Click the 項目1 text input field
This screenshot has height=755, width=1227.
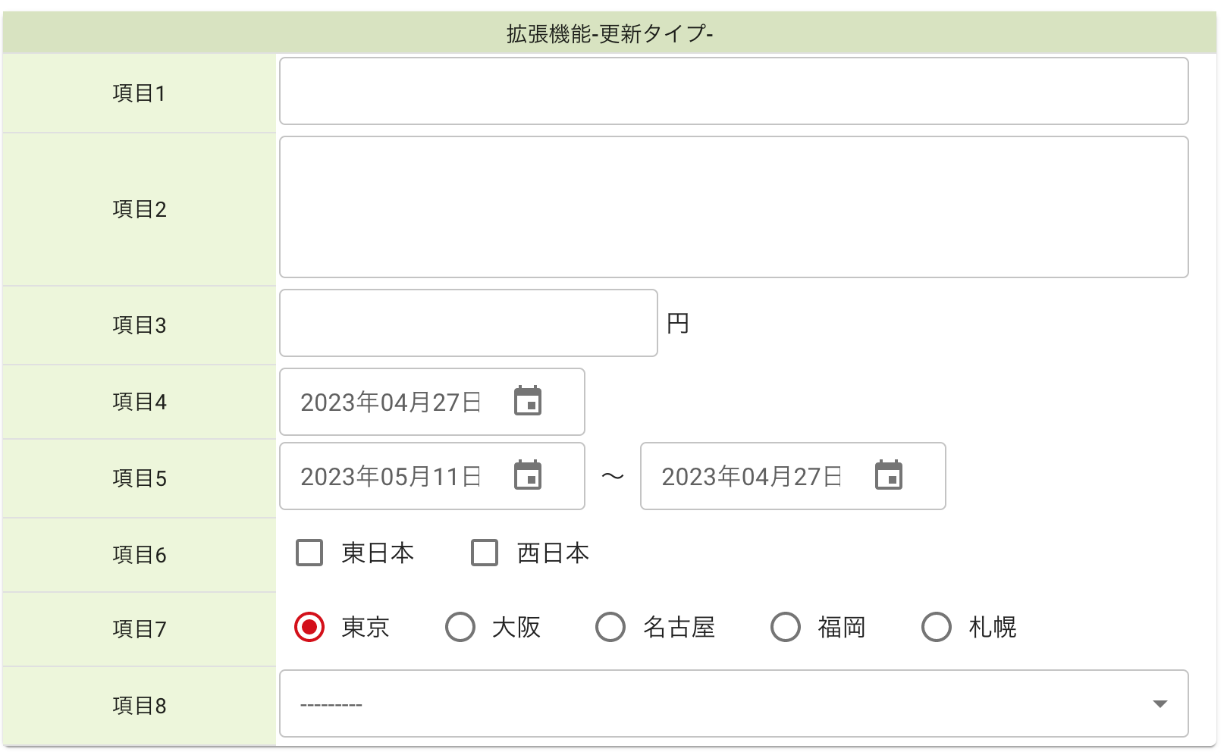pyautogui.click(x=733, y=91)
